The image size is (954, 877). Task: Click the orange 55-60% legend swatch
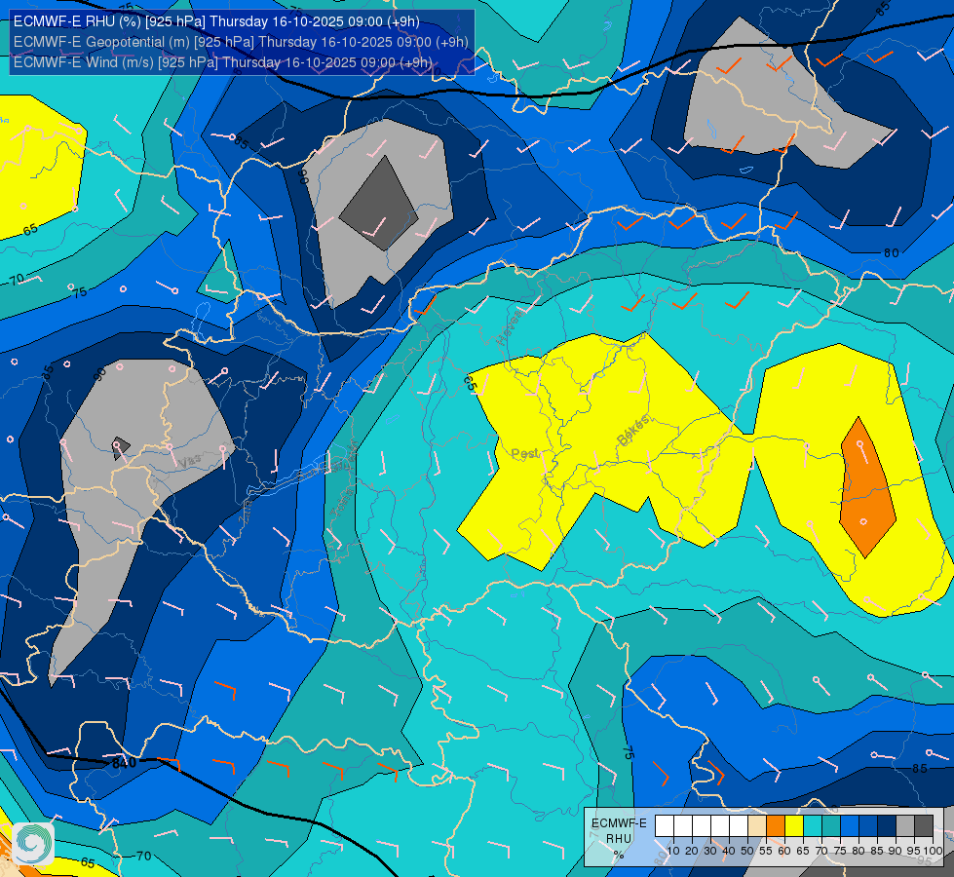(x=776, y=826)
